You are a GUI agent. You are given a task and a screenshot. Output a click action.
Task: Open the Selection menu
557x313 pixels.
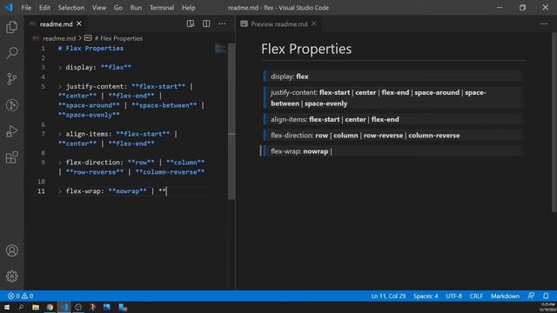click(x=71, y=8)
